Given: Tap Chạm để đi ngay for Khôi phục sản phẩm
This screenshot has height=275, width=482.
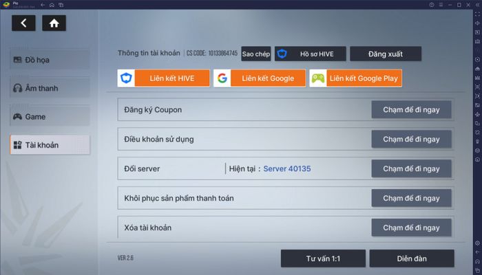Looking at the screenshot, I should [x=411, y=198].
